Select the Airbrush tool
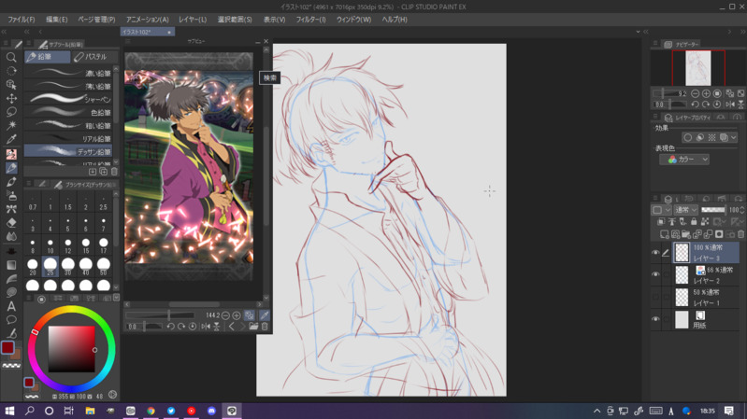747x419 pixels. coord(11,195)
